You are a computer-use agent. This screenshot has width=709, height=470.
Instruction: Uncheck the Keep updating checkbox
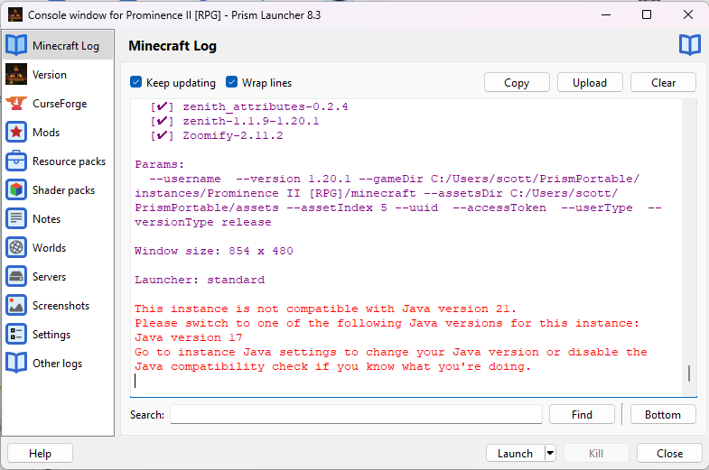pos(136,82)
